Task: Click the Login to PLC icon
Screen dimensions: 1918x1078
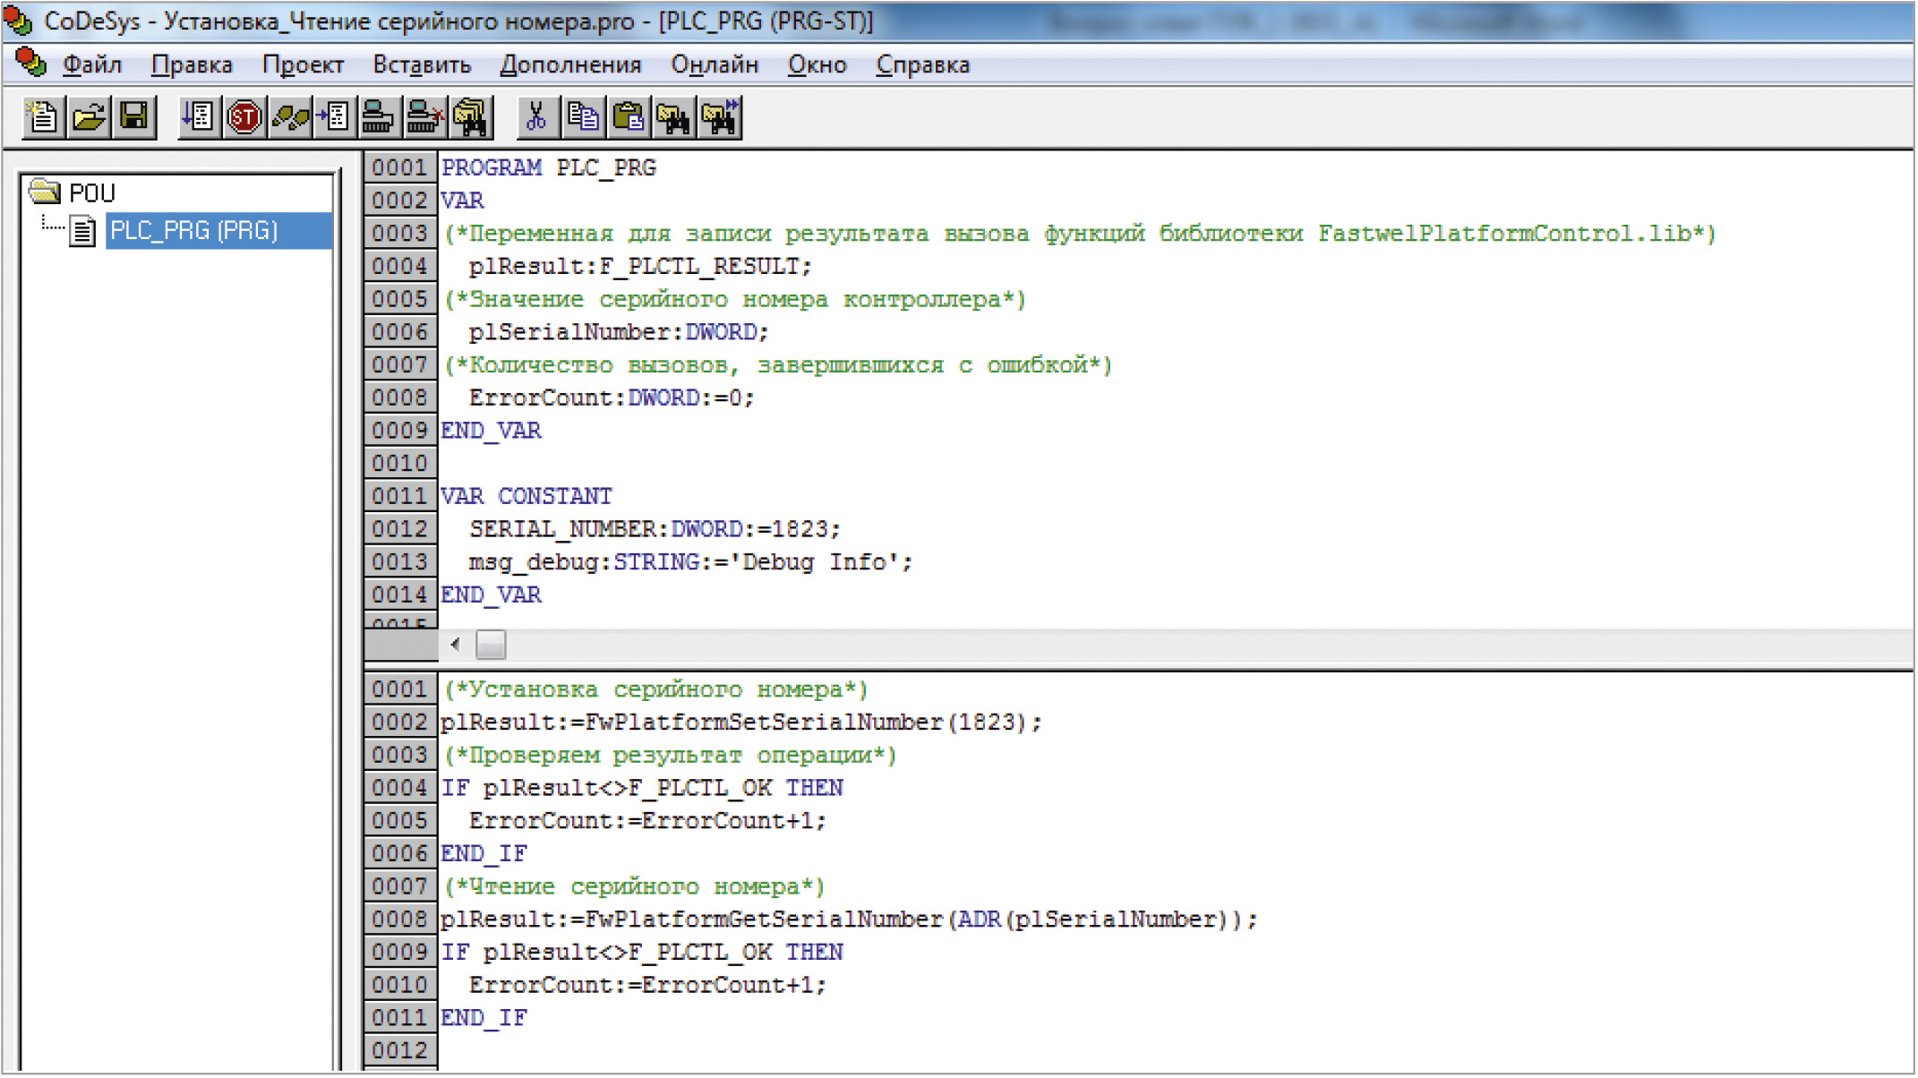Action: point(380,117)
